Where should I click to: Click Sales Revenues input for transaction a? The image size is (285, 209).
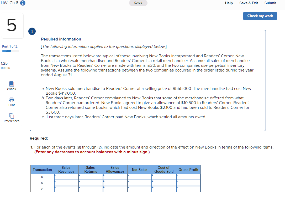coord(66,177)
